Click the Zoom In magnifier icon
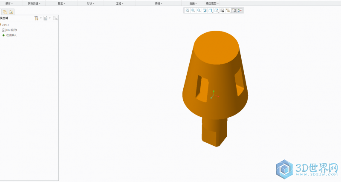Image resolution: width=341 pixels, height=182 pixels. click(x=193, y=10)
